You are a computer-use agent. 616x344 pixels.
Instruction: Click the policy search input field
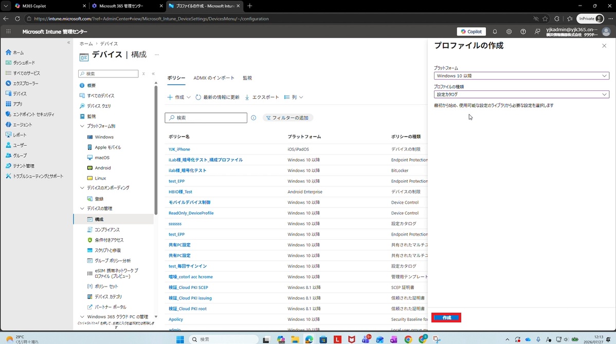tap(206, 118)
